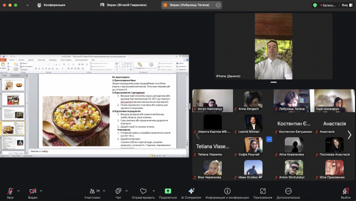The width and height of the screenshot is (356, 201).
Task: Click the Запись recording indicator
Action: [328, 5]
